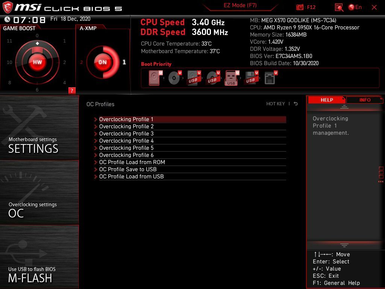Select the USB hard disk boot device icon

[194, 78]
